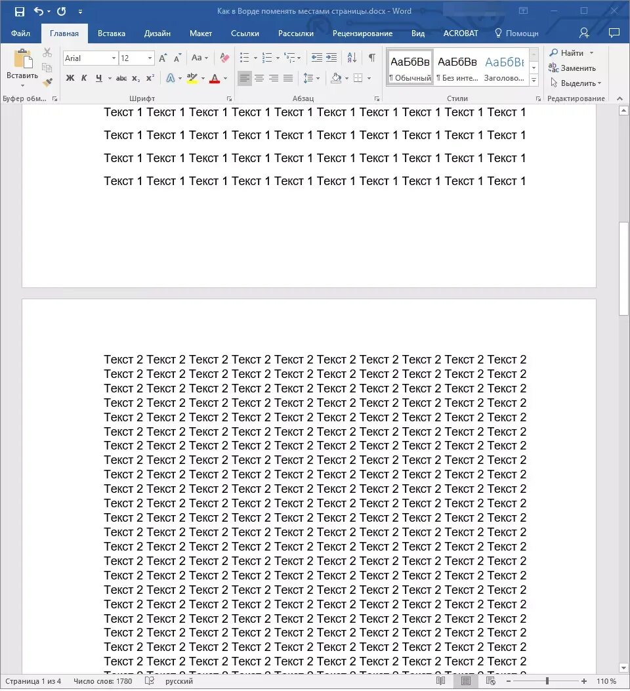630x691 pixels.
Task: Select the Без инте... style
Action: click(x=457, y=68)
